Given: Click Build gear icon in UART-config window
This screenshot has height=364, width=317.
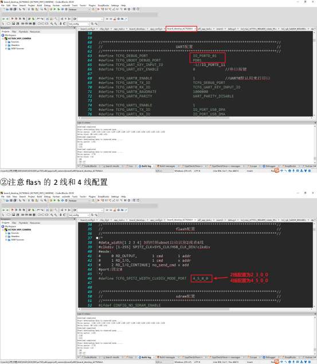Looking at the screenshot, I should 51,9.
